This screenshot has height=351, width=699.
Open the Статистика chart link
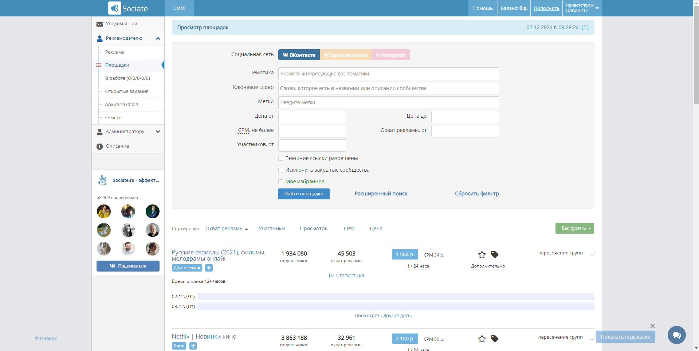[346, 276]
